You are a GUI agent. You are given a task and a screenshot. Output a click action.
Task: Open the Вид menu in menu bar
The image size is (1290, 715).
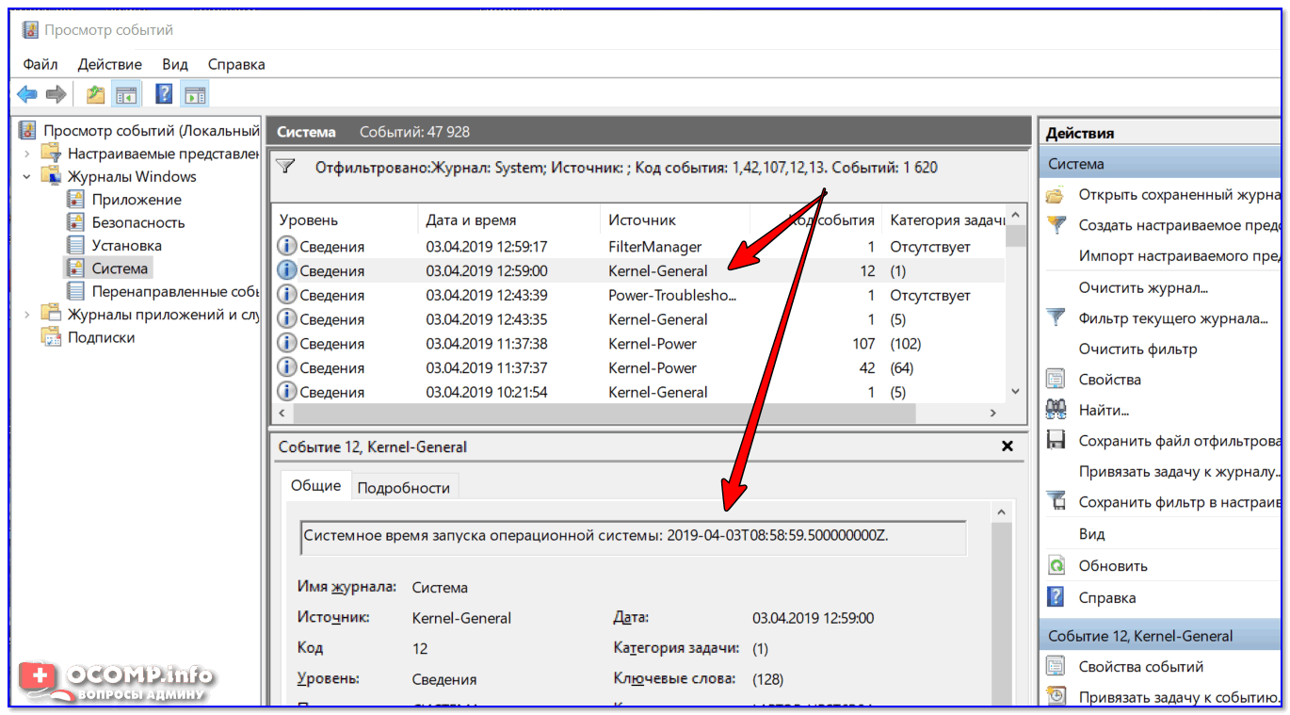point(175,64)
